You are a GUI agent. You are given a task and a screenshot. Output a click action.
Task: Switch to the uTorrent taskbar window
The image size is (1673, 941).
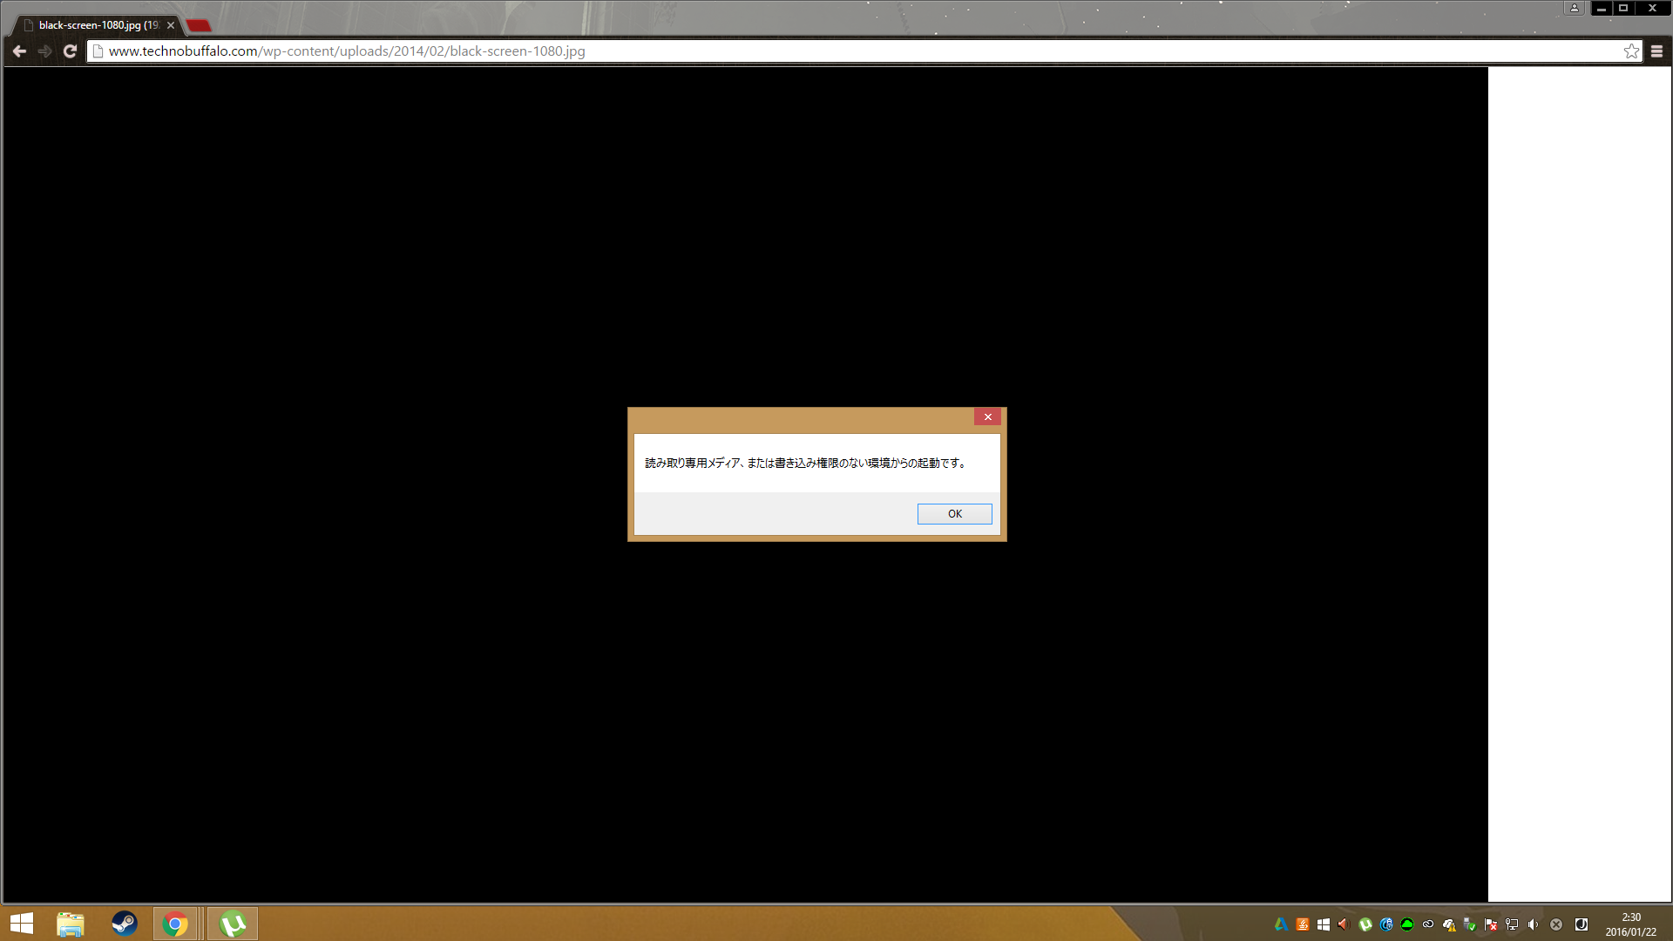point(233,924)
